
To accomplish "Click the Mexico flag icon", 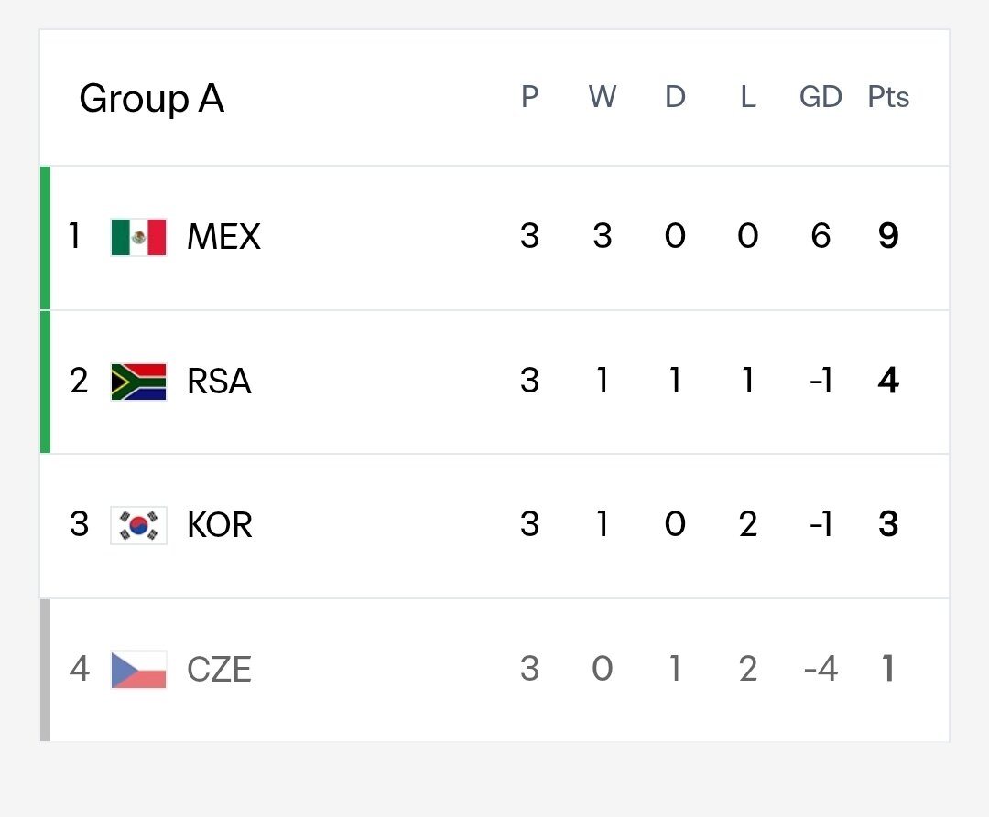I will coord(138,238).
